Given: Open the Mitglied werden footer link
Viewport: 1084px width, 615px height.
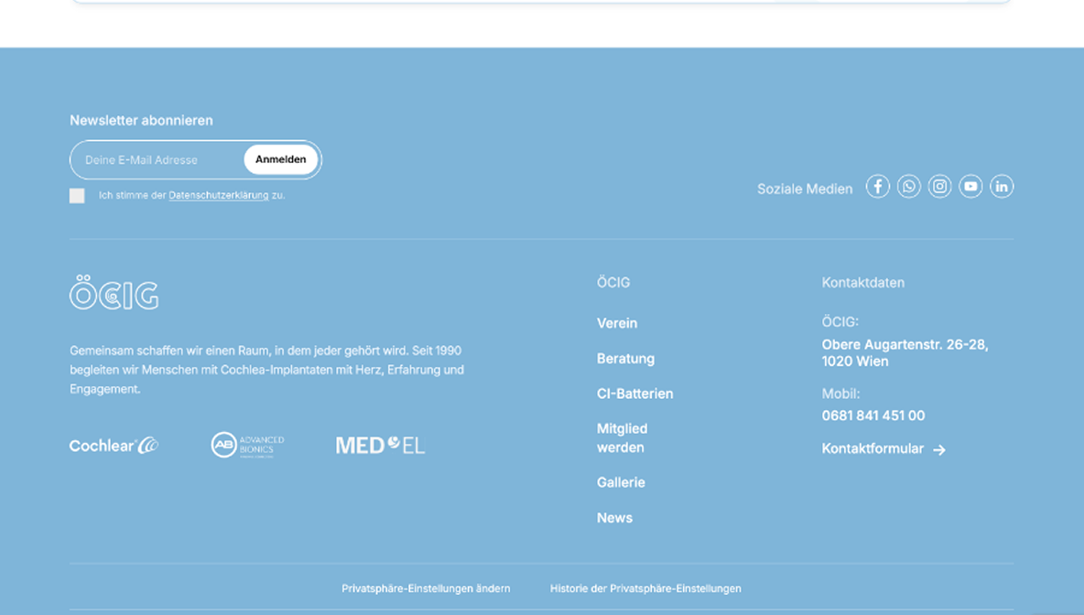Looking at the screenshot, I should pyautogui.click(x=623, y=438).
